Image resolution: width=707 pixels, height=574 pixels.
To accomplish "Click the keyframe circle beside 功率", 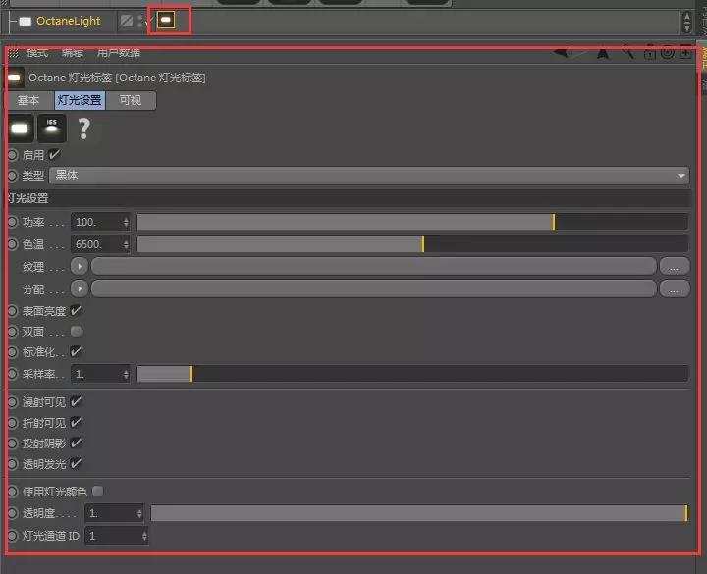I will pos(12,222).
